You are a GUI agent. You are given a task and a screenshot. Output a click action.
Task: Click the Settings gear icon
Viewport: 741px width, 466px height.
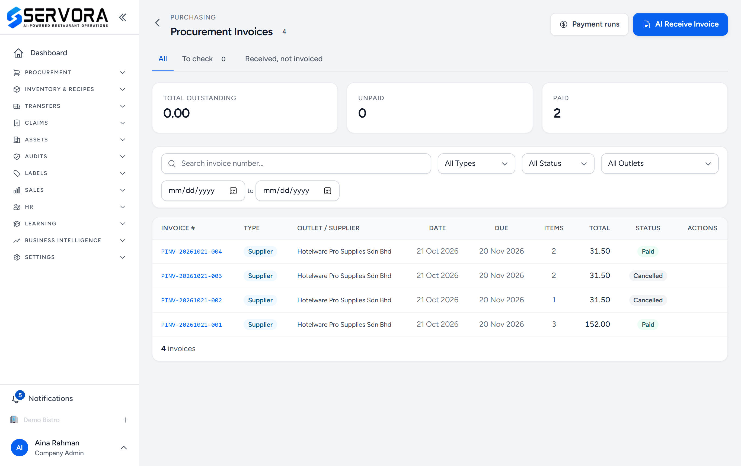[x=17, y=257]
